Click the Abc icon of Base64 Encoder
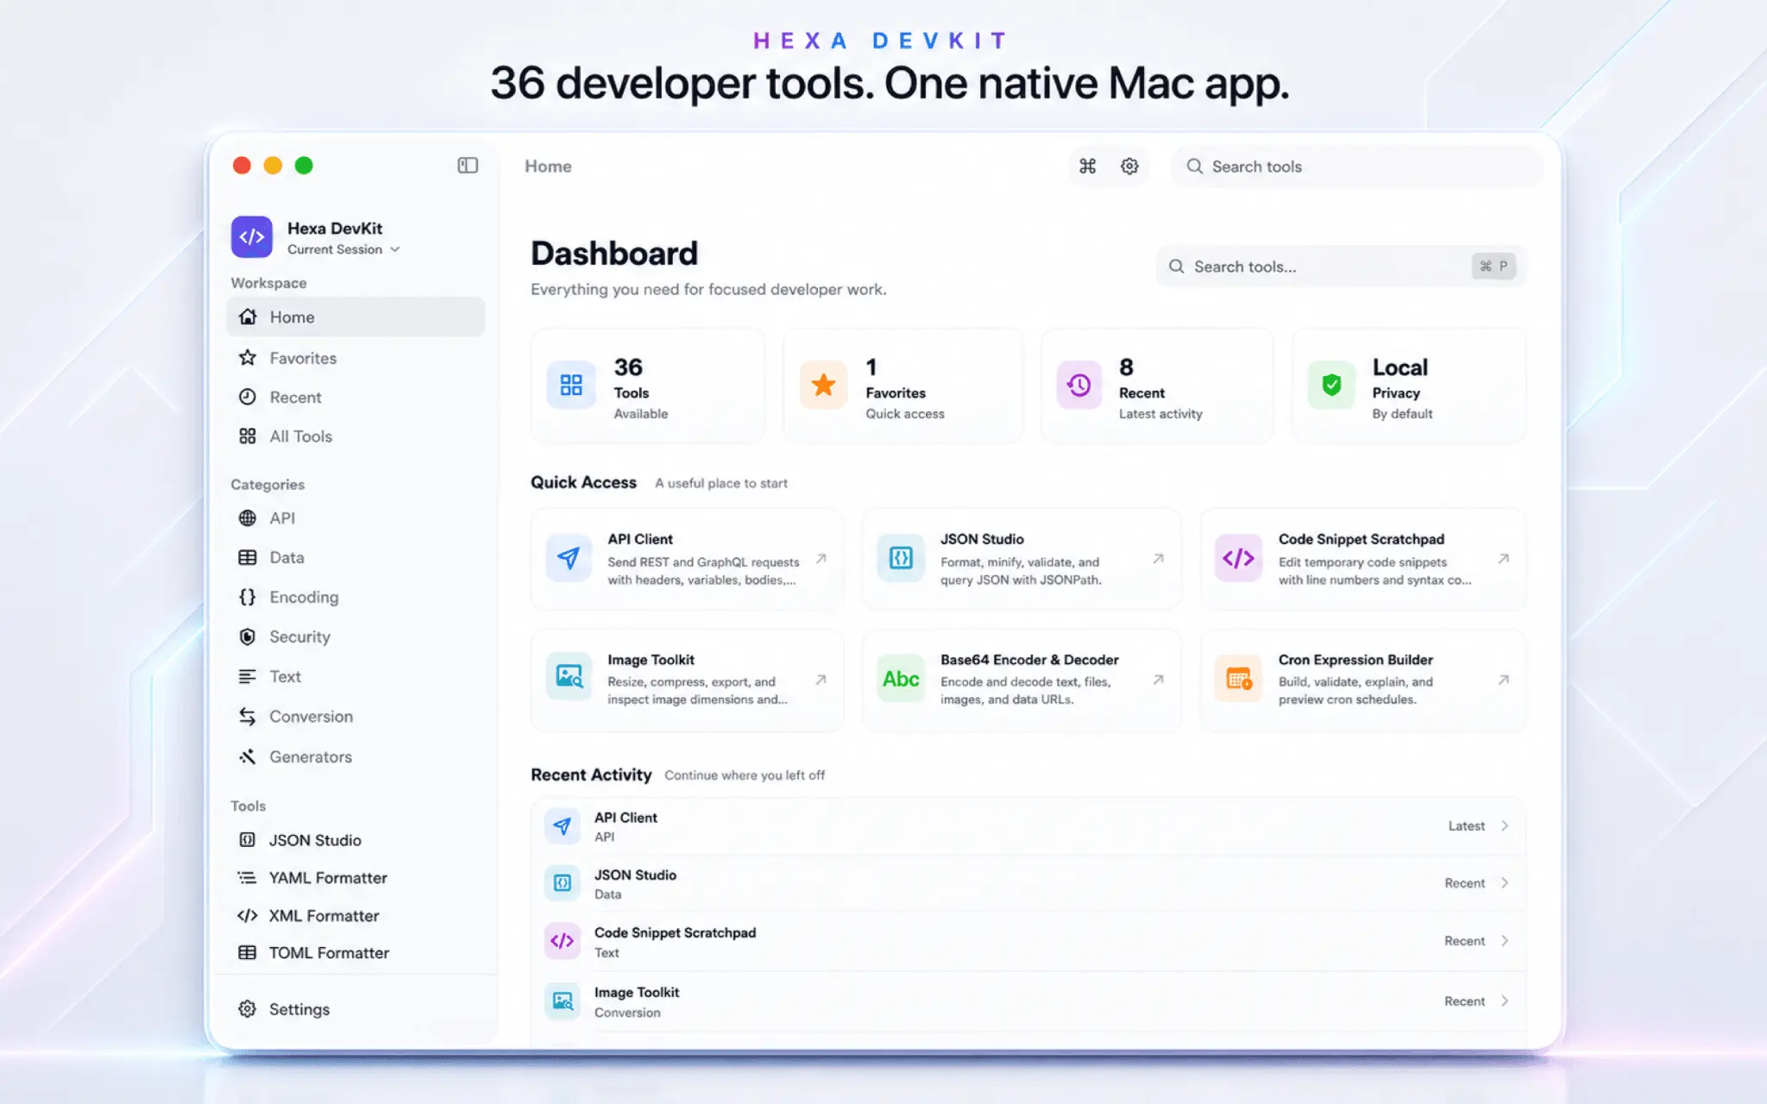Viewport: 1767px width, 1104px height. pyautogui.click(x=901, y=679)
